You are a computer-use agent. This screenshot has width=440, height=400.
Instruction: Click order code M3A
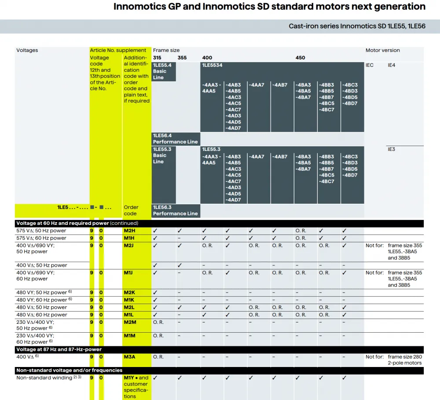[129, 357]
